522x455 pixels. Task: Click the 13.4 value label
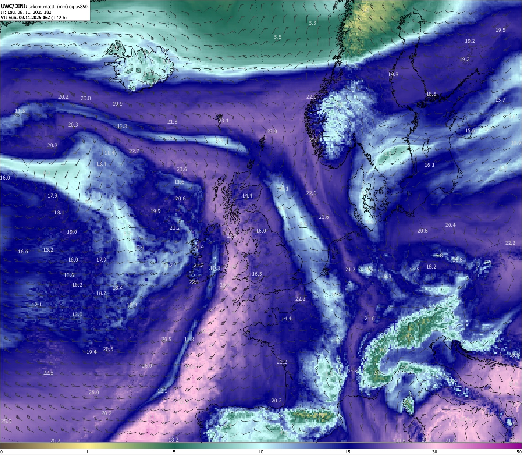click(101, 164)
